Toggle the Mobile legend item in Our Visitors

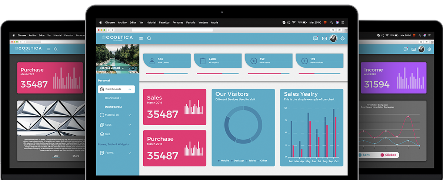224,161
